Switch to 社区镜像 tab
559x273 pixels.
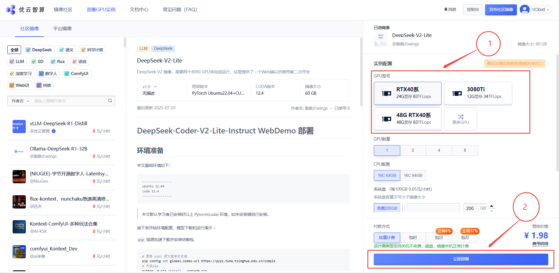click(30, 28)
